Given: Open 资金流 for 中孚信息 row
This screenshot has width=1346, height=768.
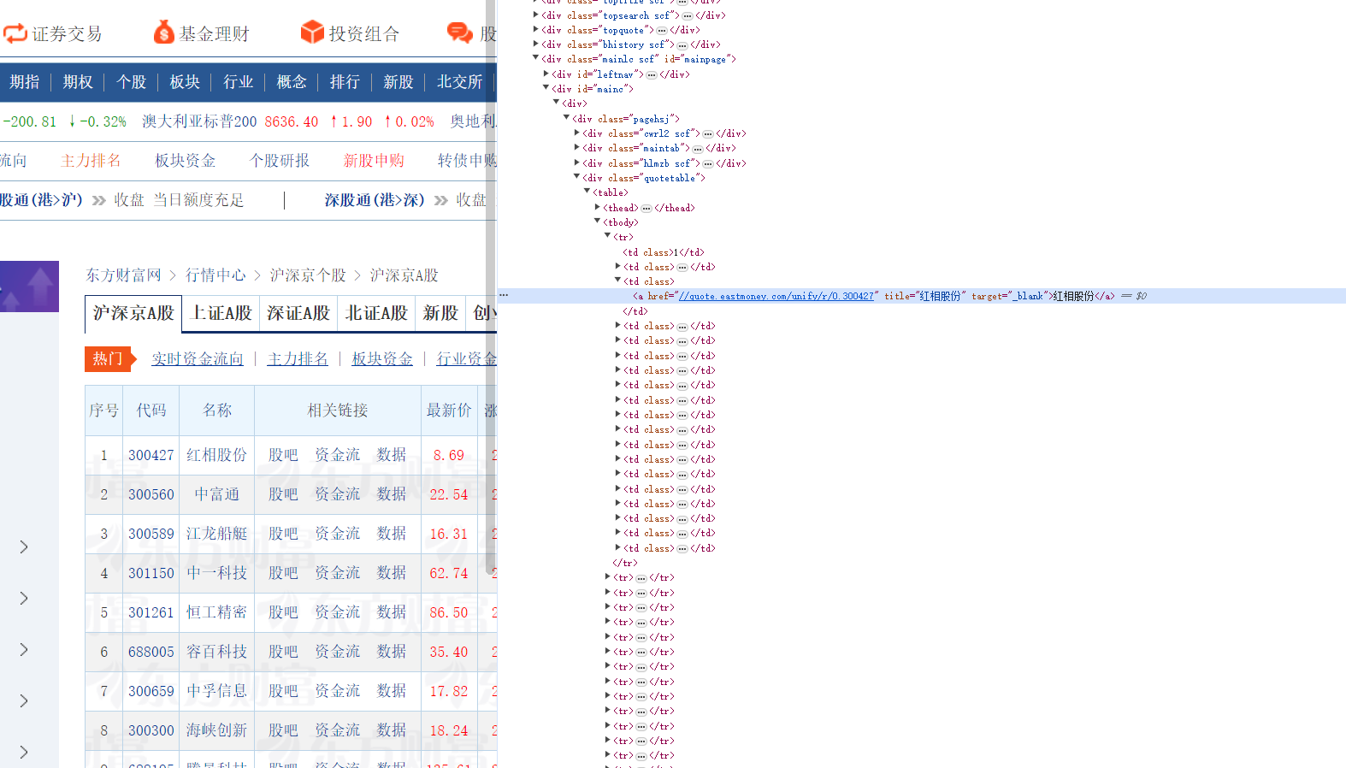Looking at the screenshot, I should pyautogui.click(x=338, y=691).
